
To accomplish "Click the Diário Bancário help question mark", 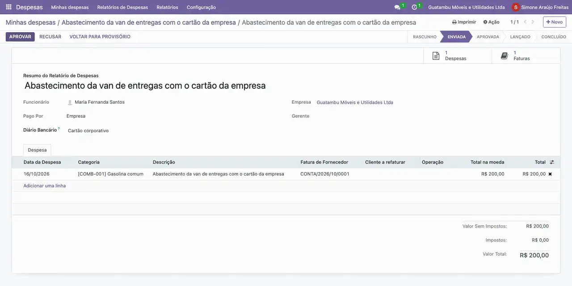I will [x=59, y=129].
